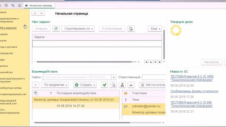Click the envelope icon column header
Viewport: 226px width, 127px height.
coord(126,93)
